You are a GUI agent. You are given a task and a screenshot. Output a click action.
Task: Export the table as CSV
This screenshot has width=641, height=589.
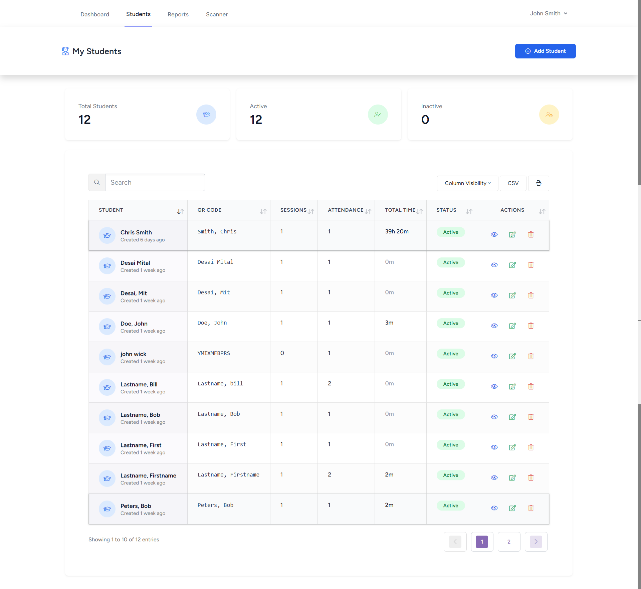(513, 183)
